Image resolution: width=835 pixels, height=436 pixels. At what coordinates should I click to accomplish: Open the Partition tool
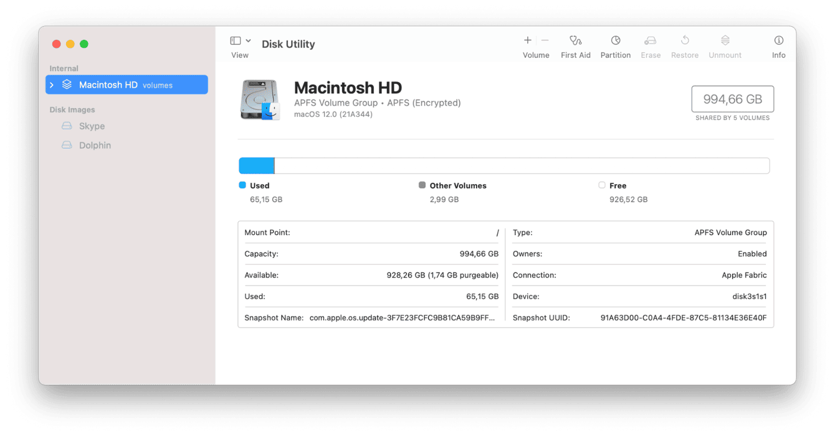(615, 44)
